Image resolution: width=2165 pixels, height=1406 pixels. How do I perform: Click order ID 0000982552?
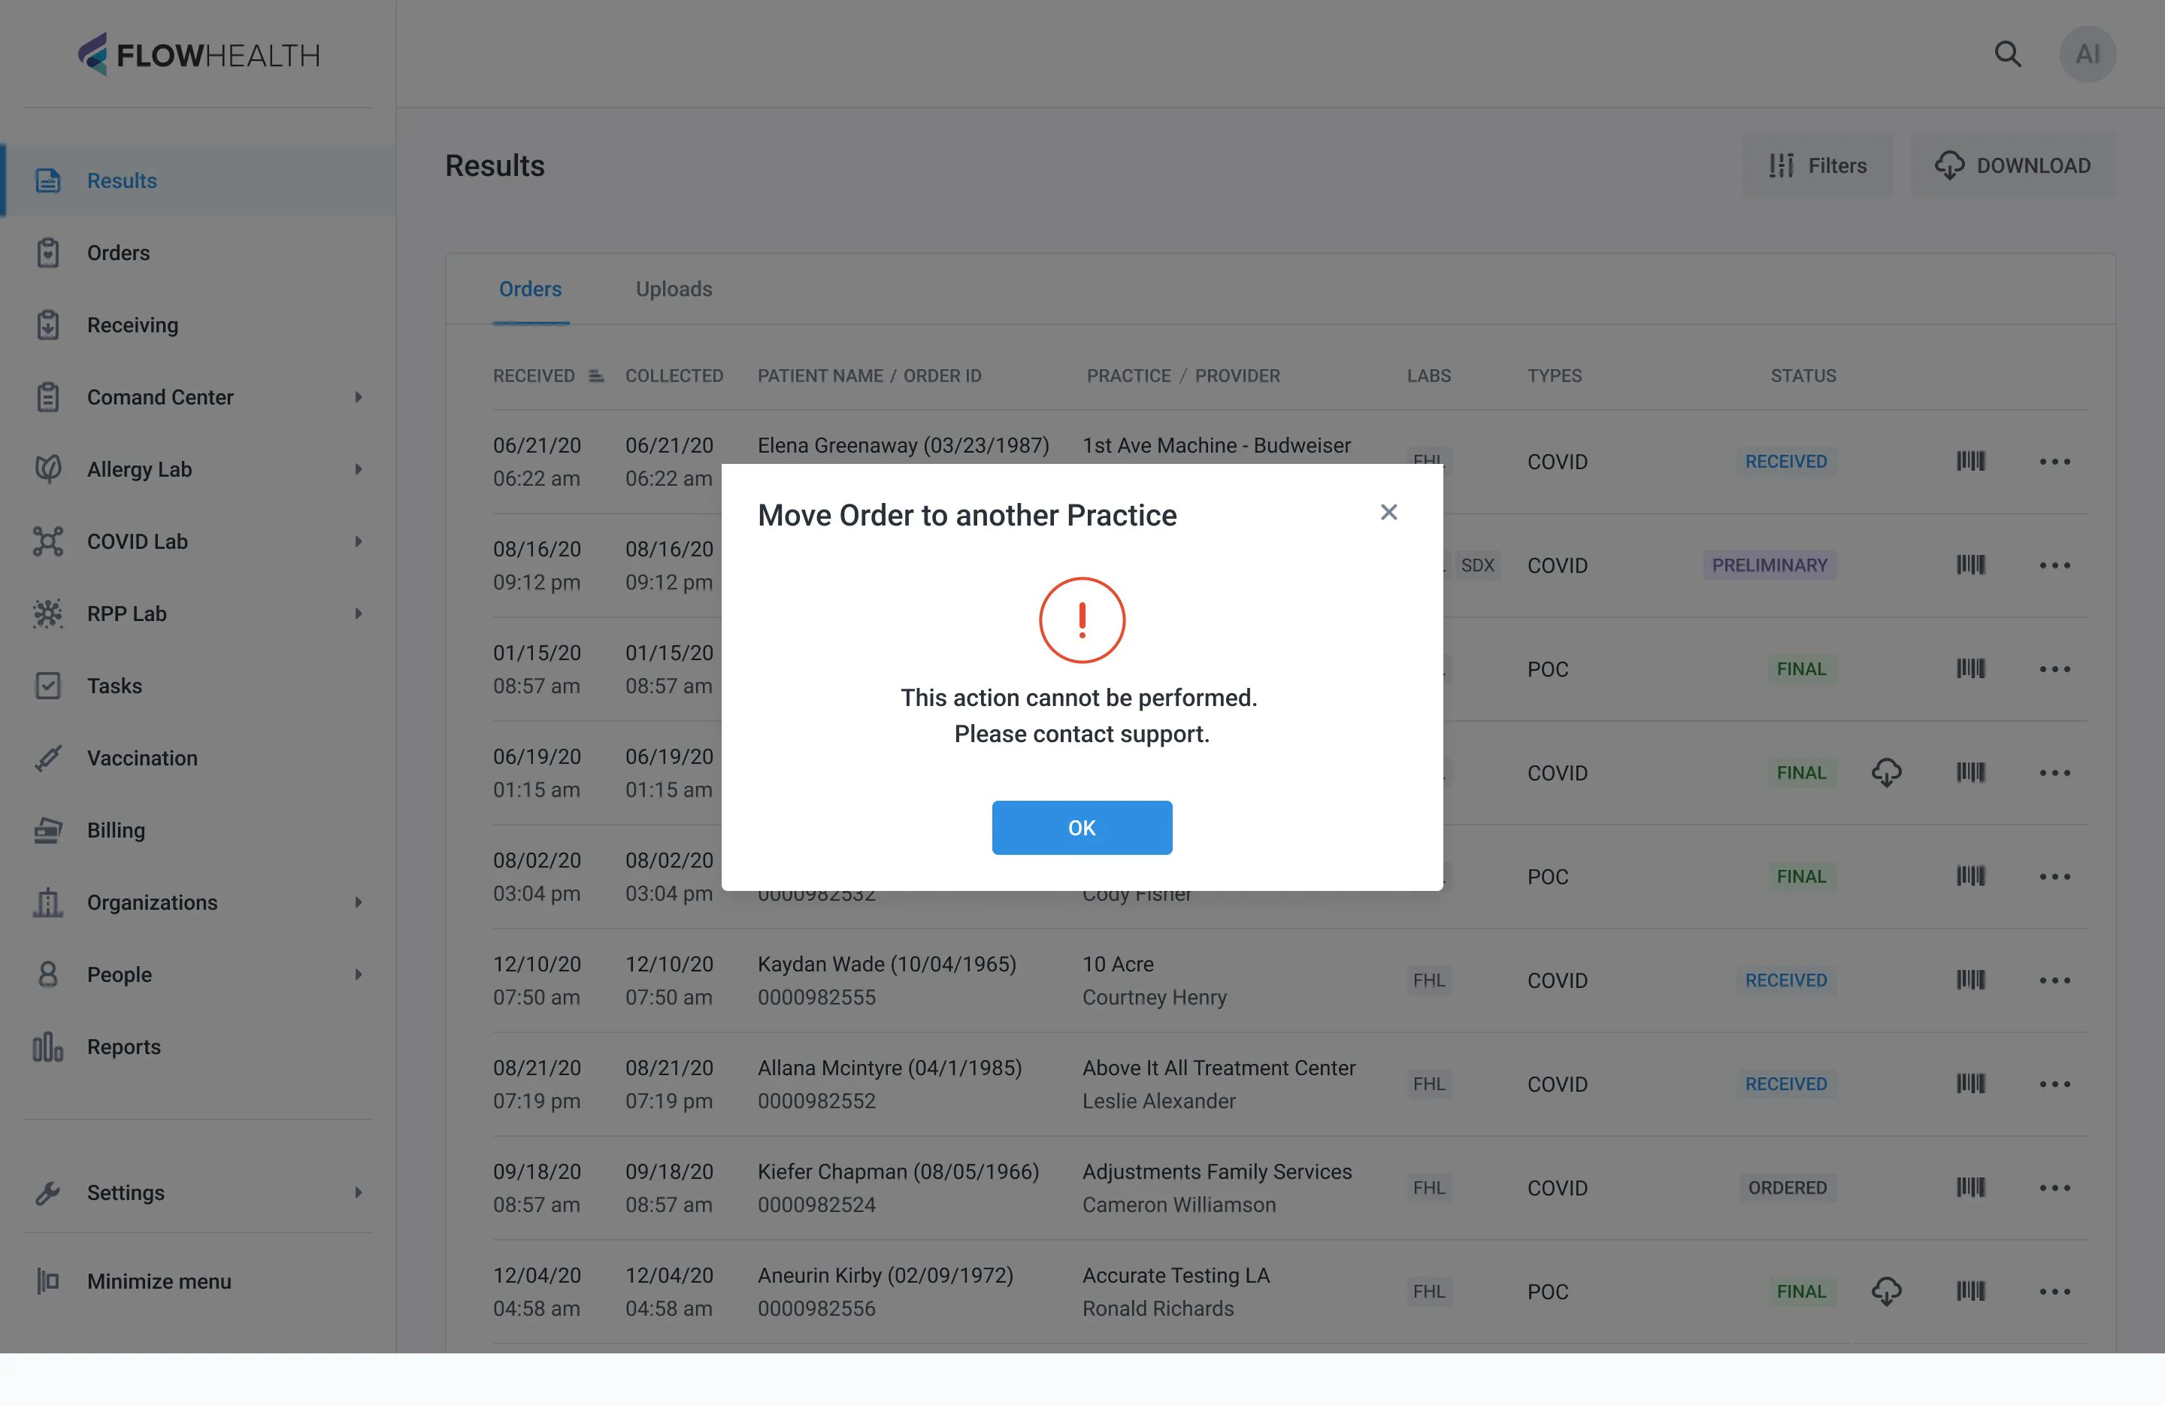tap(817, 1101)
